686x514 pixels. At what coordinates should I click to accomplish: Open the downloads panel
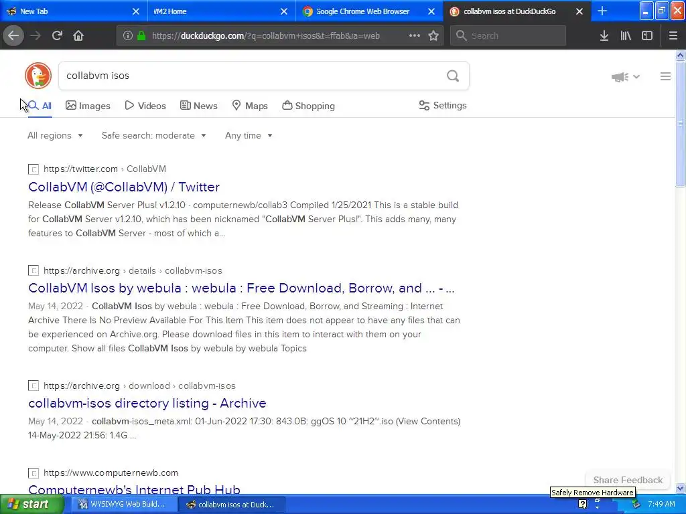point(604,36)
